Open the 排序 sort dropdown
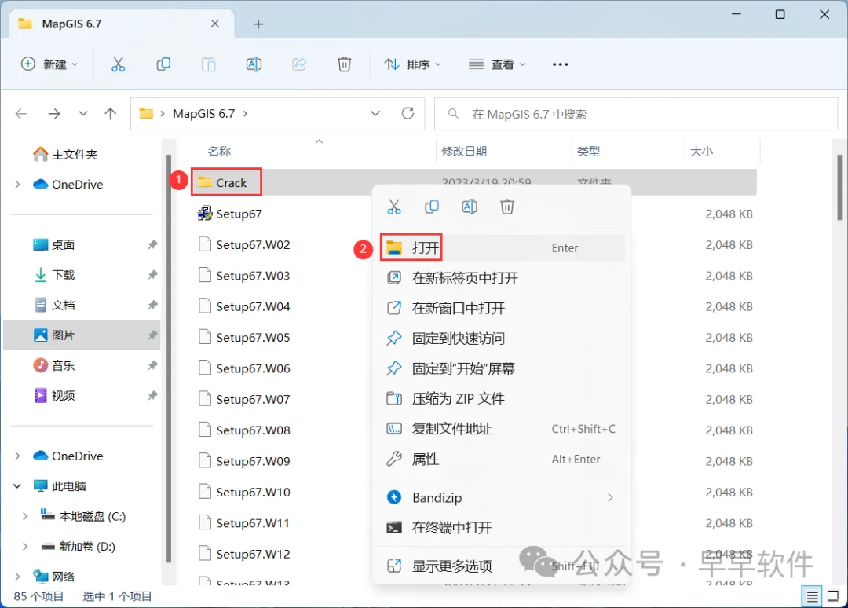The width and height of the screenshot is (848, 608). pos(413,64)
